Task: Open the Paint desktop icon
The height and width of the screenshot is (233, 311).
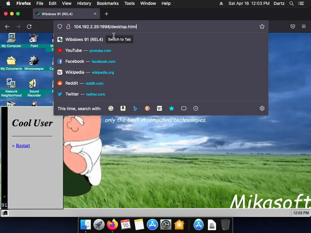Action: 34,40
